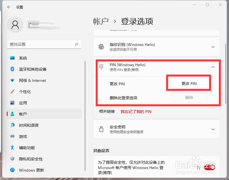Click the 删除 button

click(x=189, y=98)
